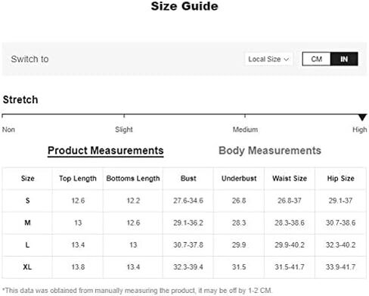Click the Underbust column header

[x=239, y=179]
